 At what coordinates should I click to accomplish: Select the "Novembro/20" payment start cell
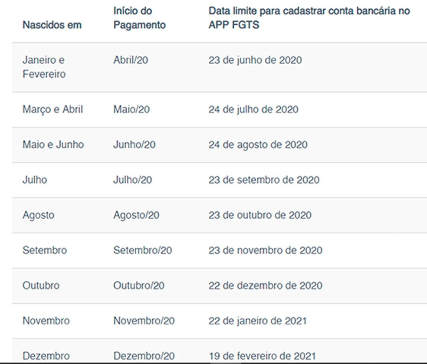[x=144, y=321]
